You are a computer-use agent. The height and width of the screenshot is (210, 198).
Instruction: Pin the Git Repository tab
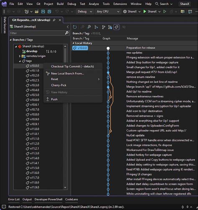pyautogui.click(x=54, y=20)
